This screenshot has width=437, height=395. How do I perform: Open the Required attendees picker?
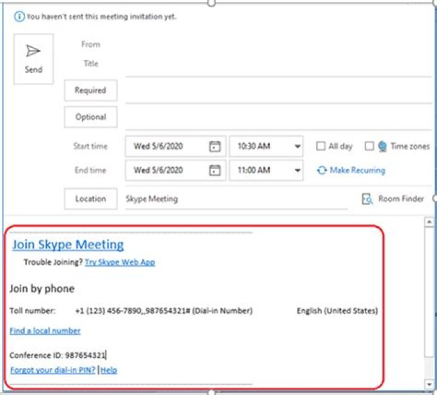click(x=90, y=91)
